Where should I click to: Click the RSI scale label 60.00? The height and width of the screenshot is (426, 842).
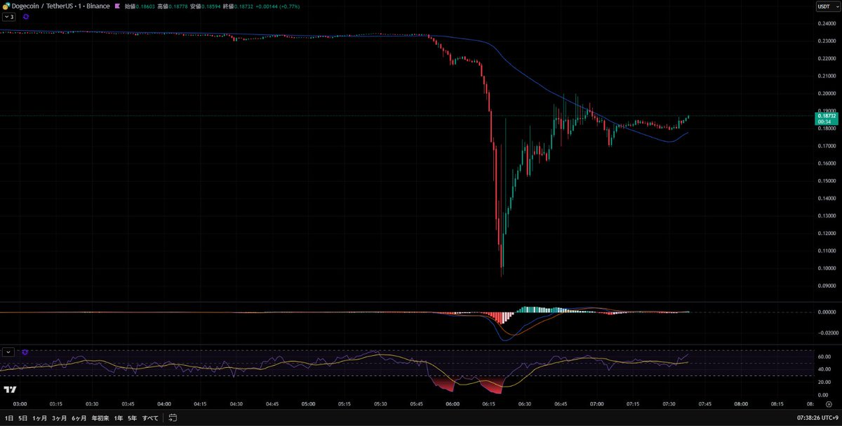point(824,357)
